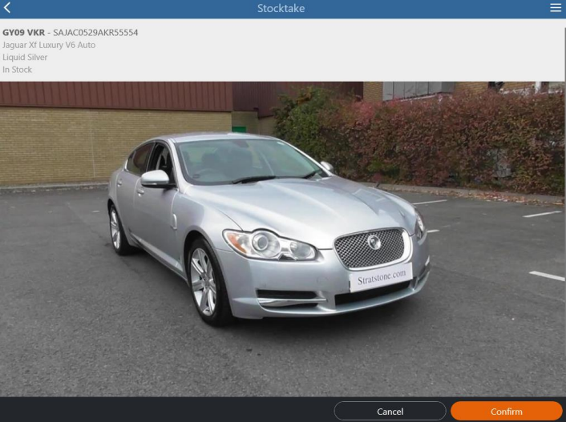
Task: Click the back arrow in the header
Action: pos(8,8)
